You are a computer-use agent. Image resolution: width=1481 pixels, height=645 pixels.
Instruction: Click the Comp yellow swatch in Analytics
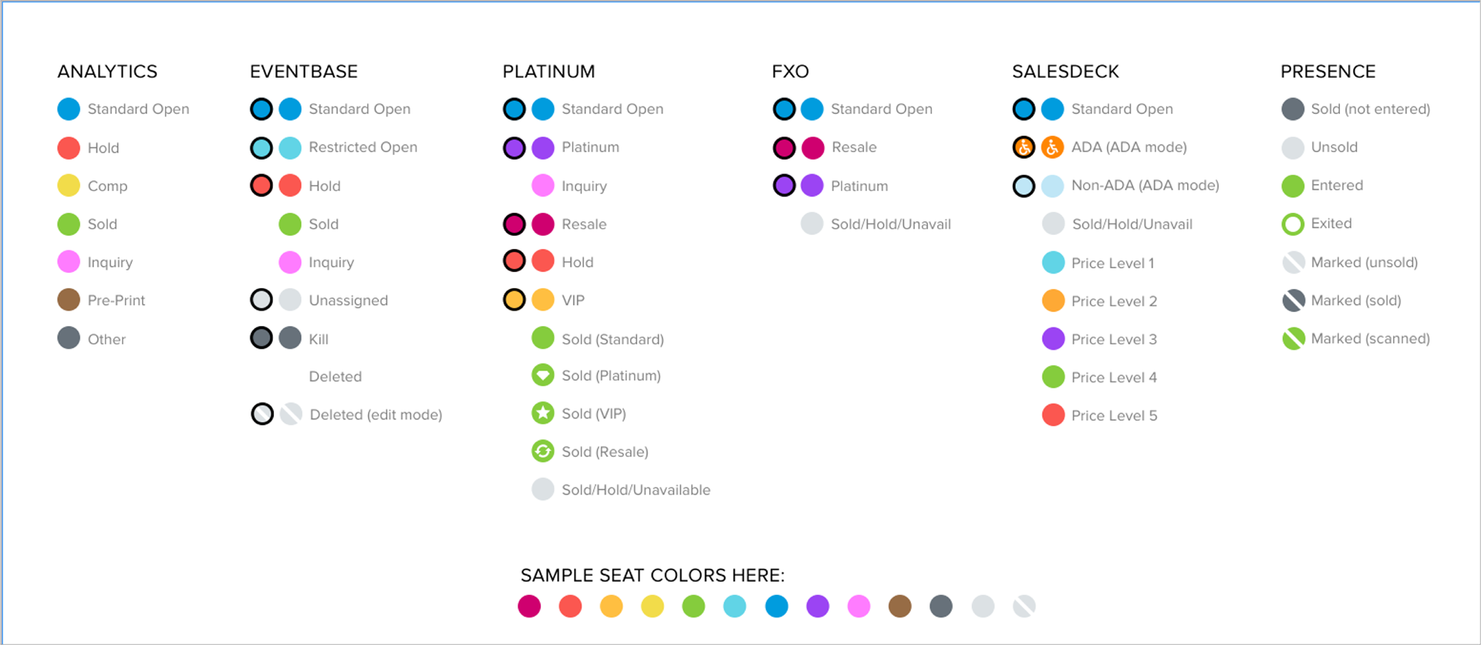point(69,186)
